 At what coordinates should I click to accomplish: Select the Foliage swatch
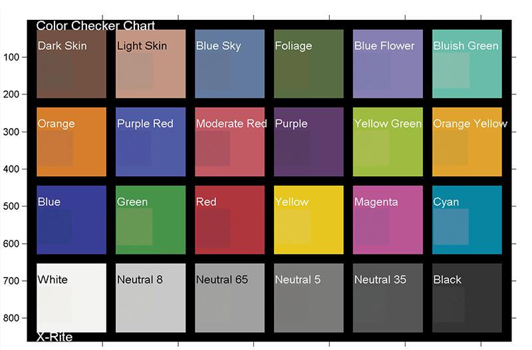[309, 64]
